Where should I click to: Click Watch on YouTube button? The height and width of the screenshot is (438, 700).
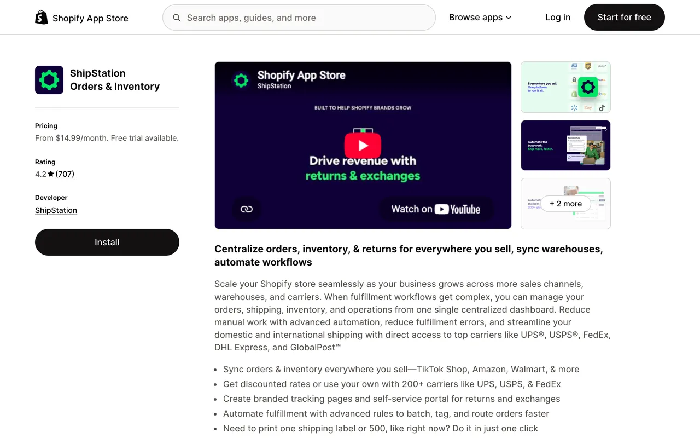coord(436,209)
